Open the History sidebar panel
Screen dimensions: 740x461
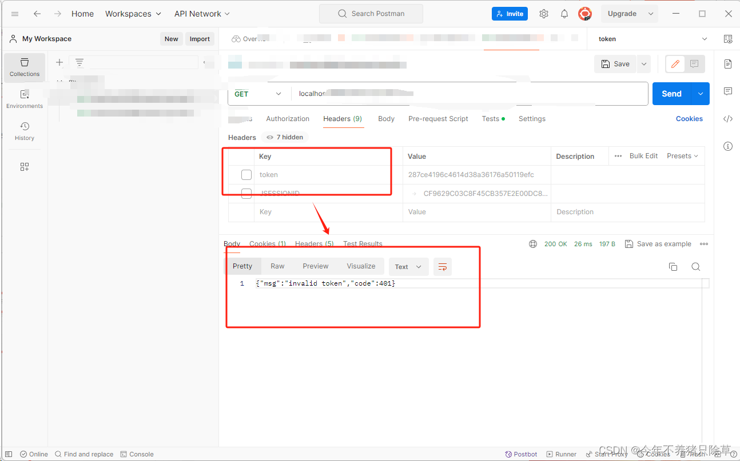point(25,131)
